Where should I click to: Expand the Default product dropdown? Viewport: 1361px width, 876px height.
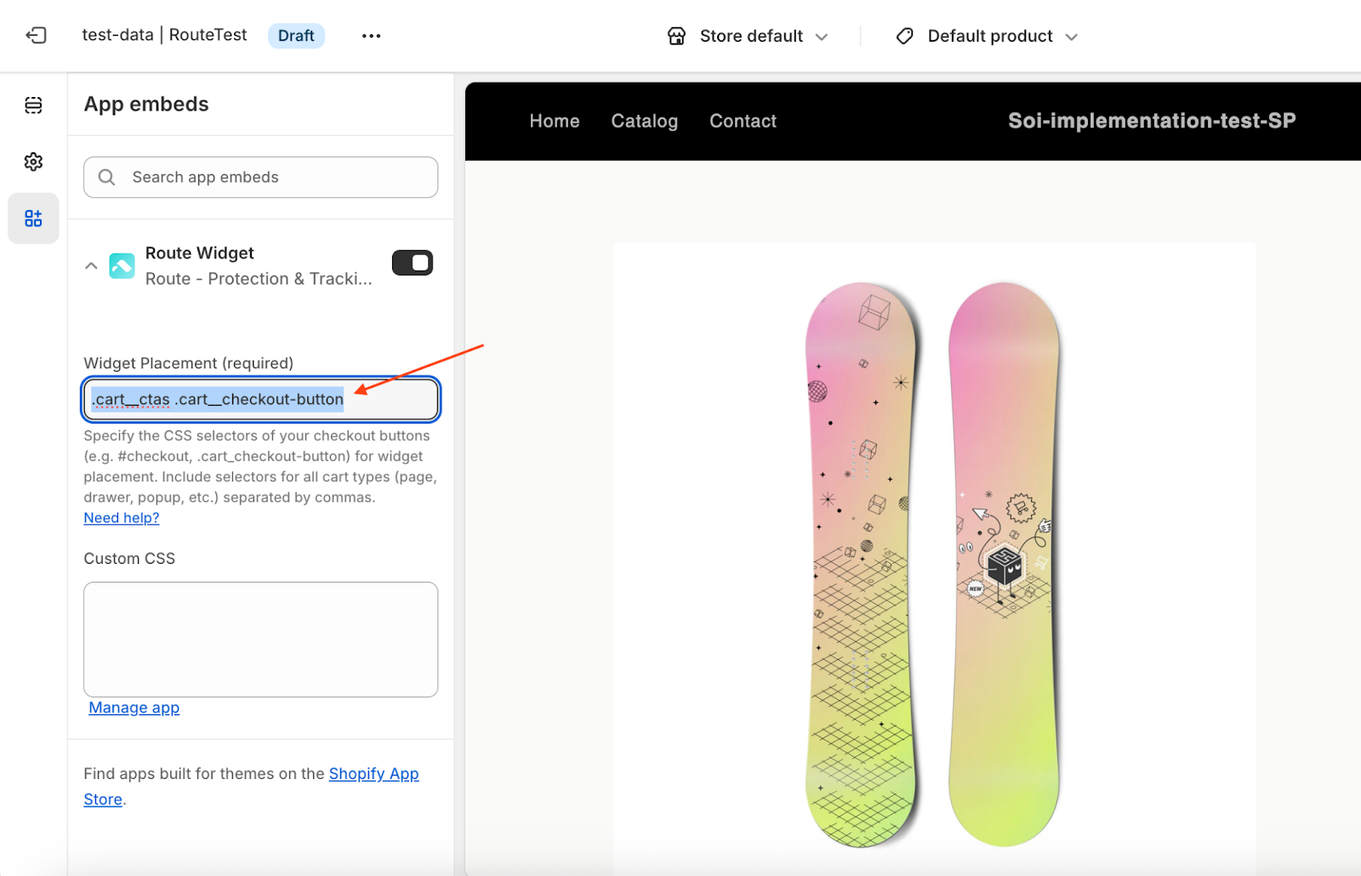tap(988, 36)
